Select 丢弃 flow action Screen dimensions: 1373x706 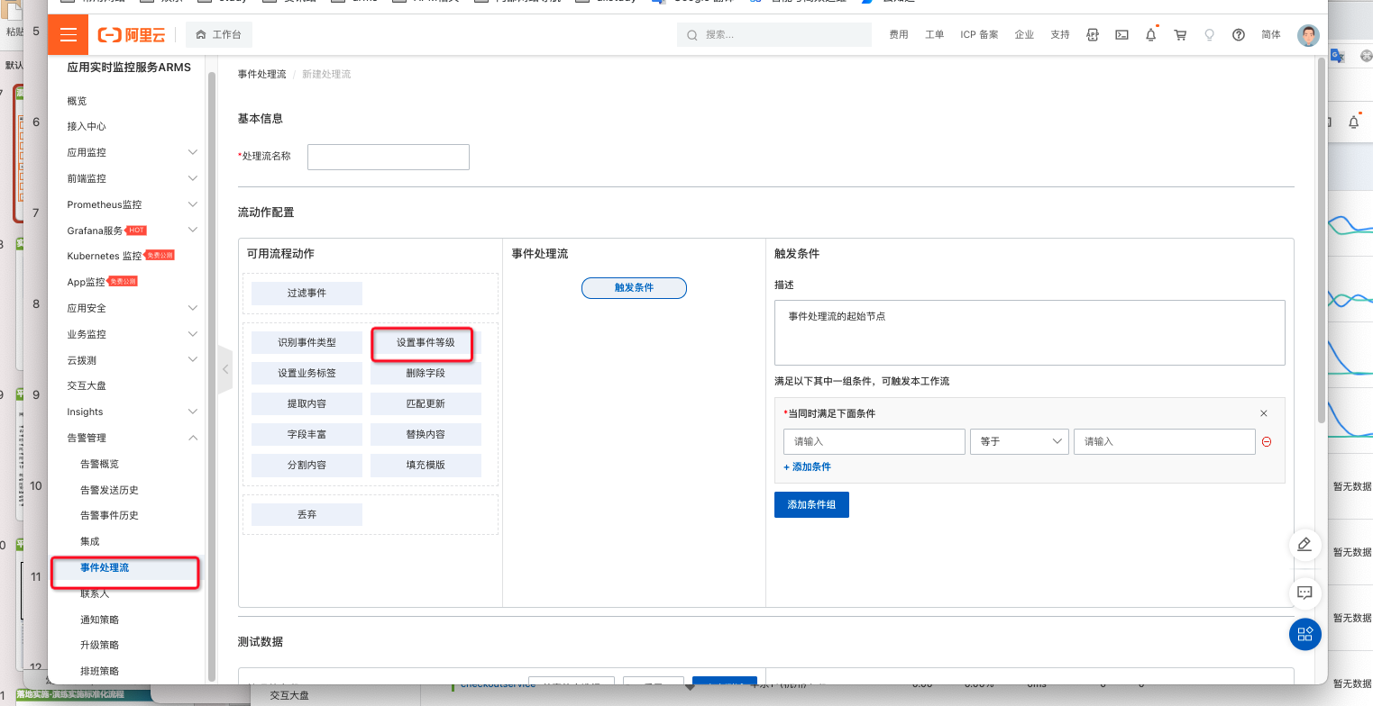[x=307, y=514]
